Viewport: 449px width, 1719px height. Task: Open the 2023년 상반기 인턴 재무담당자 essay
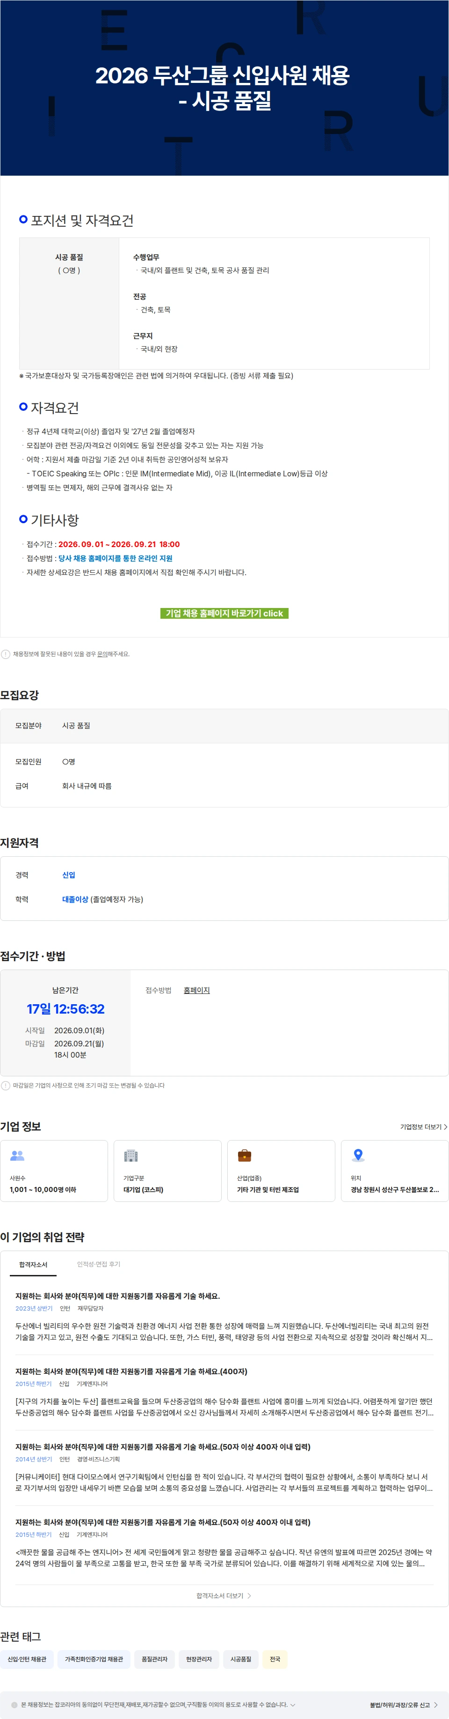pyautogui.click(x=117, y=1296)
